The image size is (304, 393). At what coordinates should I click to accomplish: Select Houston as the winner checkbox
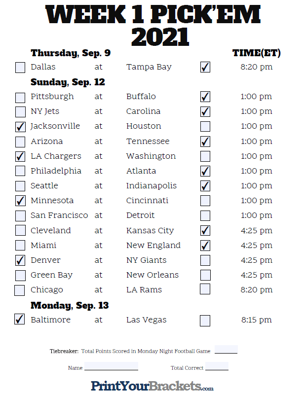pos(205,127)
